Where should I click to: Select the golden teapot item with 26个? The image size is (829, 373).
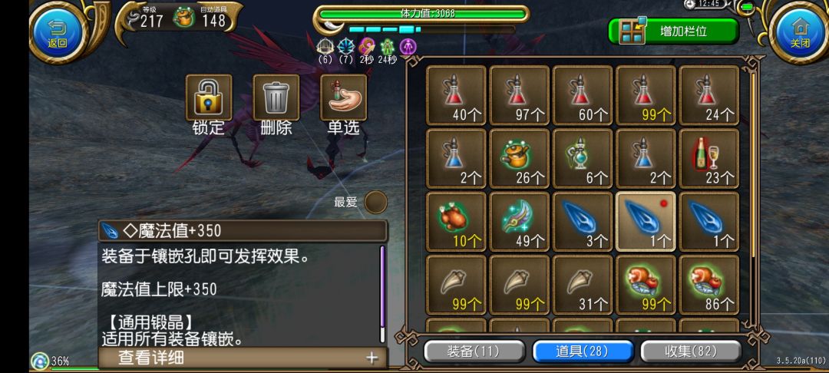coord(519,158)
